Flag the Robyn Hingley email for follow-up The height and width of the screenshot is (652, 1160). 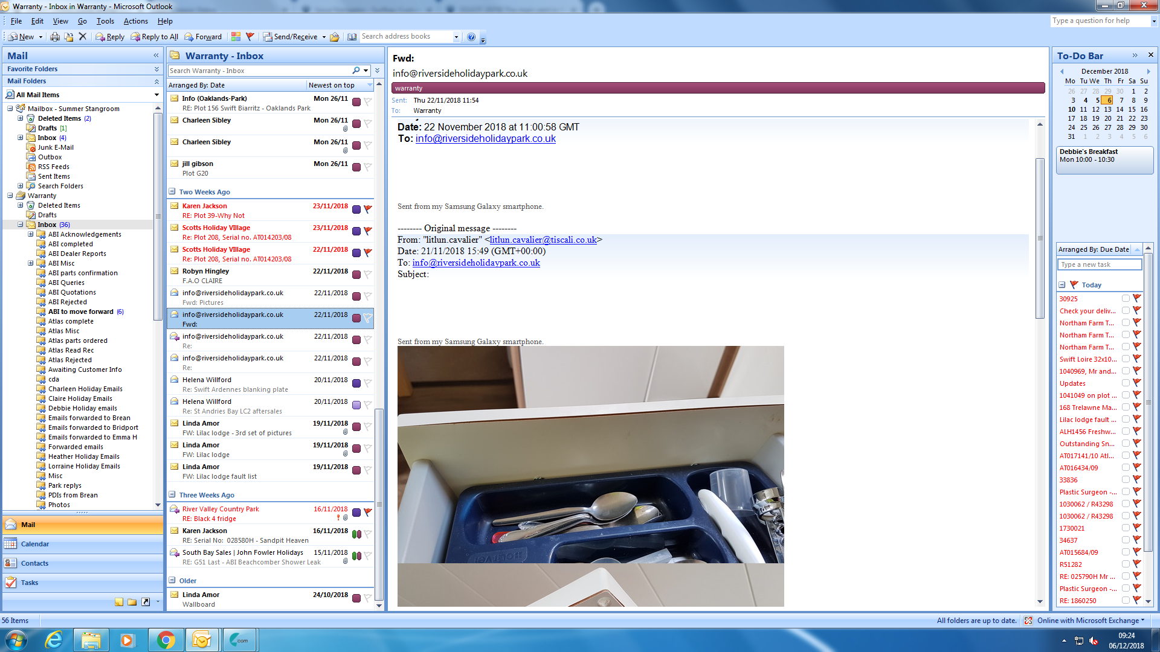click(x=367, y=275)
